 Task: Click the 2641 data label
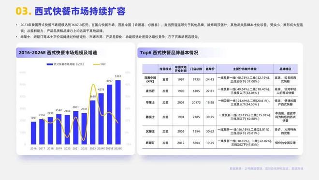[x=84, y=109]
